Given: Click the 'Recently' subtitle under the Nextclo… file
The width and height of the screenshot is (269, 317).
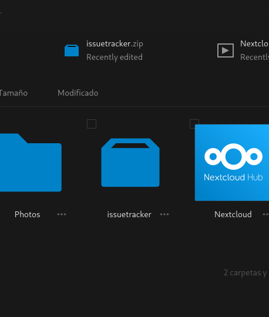Looking at the screenshot, I should click(x=255, y=57).
